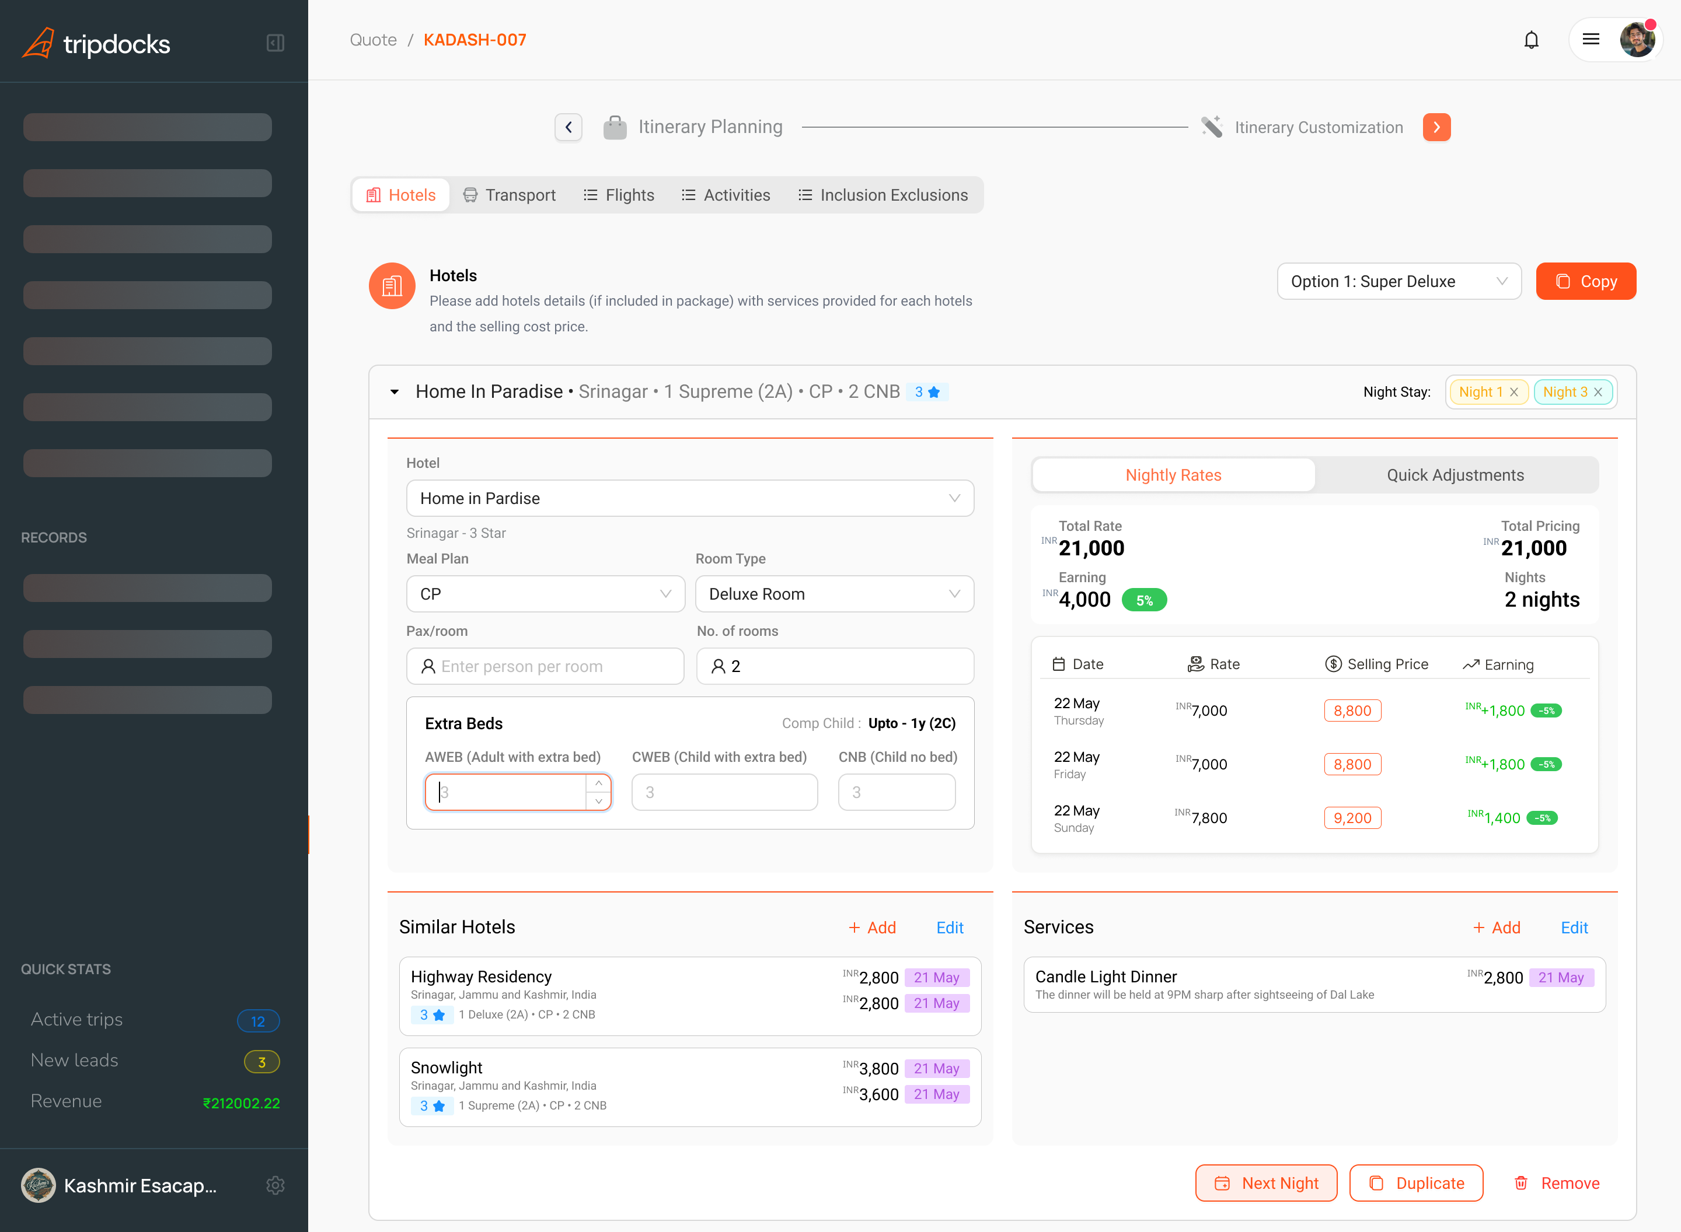
Task: Select the collapse sidebar icon next to tripdocks logo
Action: (x=274, y=43)
